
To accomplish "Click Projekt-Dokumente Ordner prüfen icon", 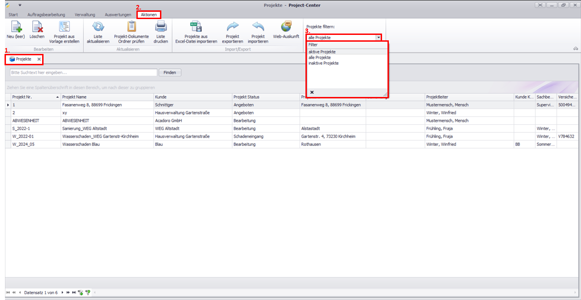I will [131, 27].
